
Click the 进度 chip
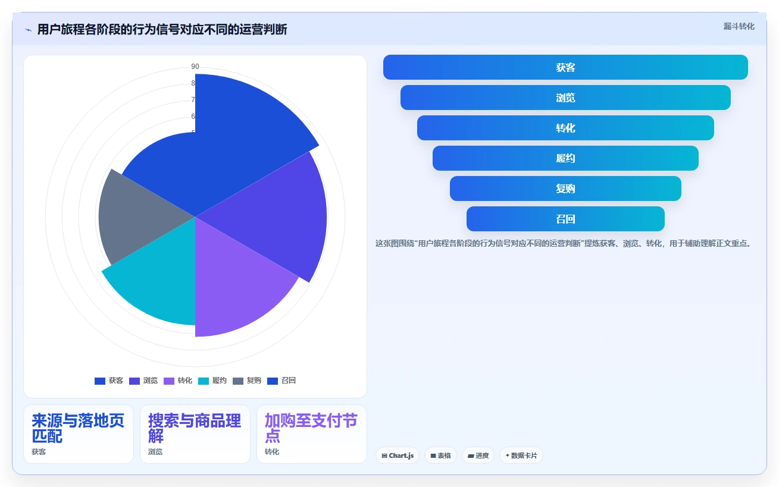(x=478, y=455)
